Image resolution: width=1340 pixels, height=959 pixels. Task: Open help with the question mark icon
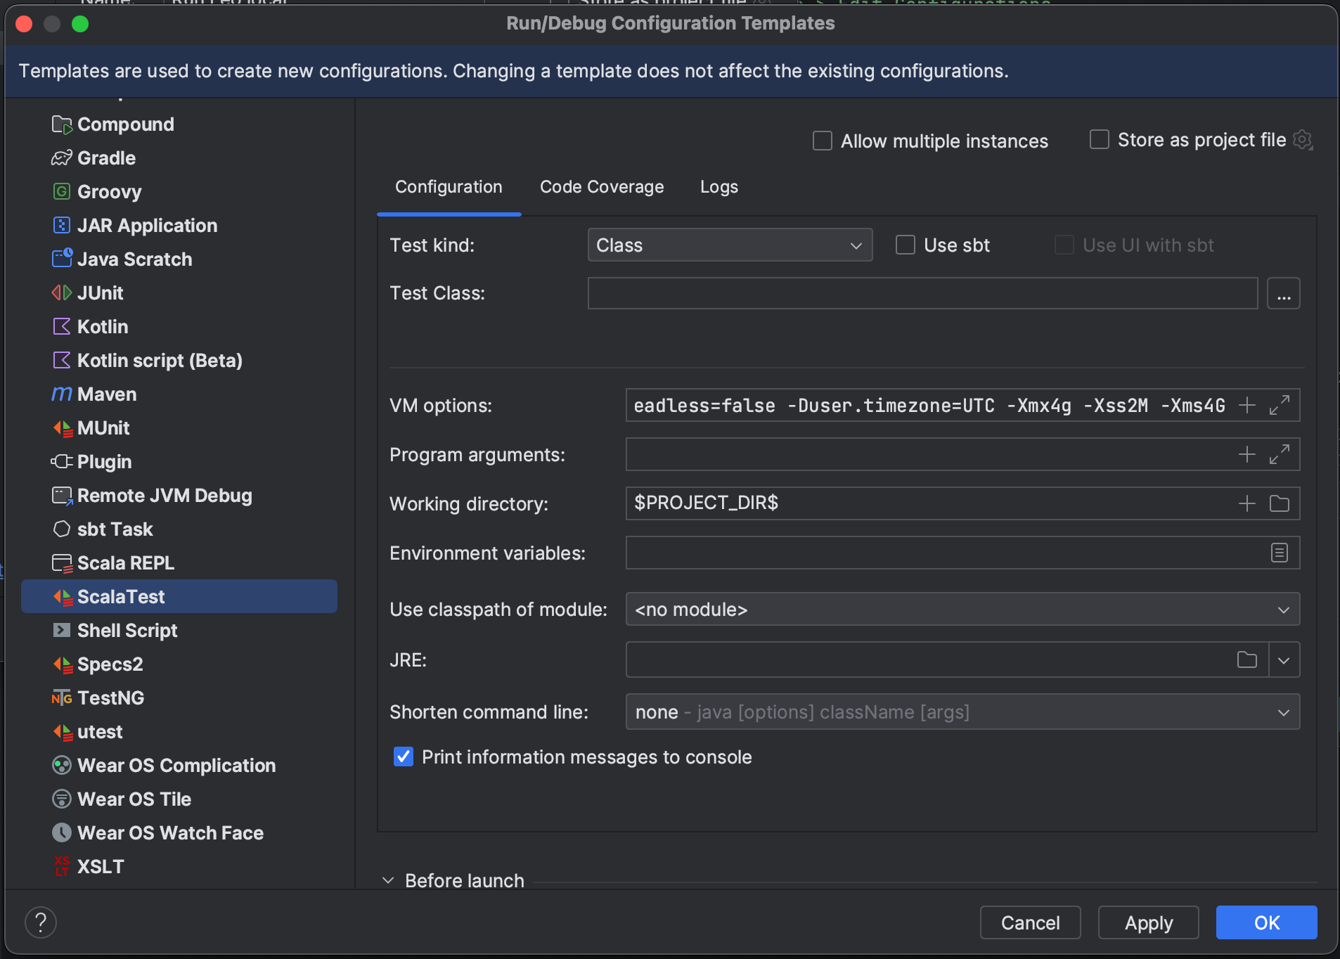[41, 922]
